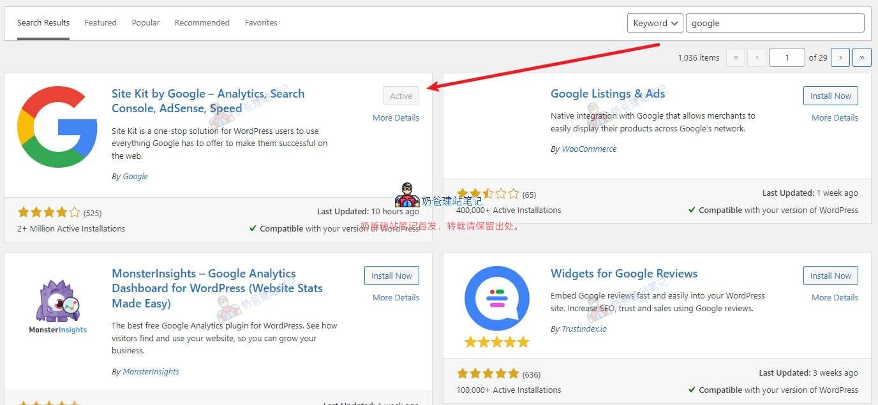The width and height of the screenshot is (878, 405).
Task: Switch to the Featured tab
Action: (x=100, y=22)
